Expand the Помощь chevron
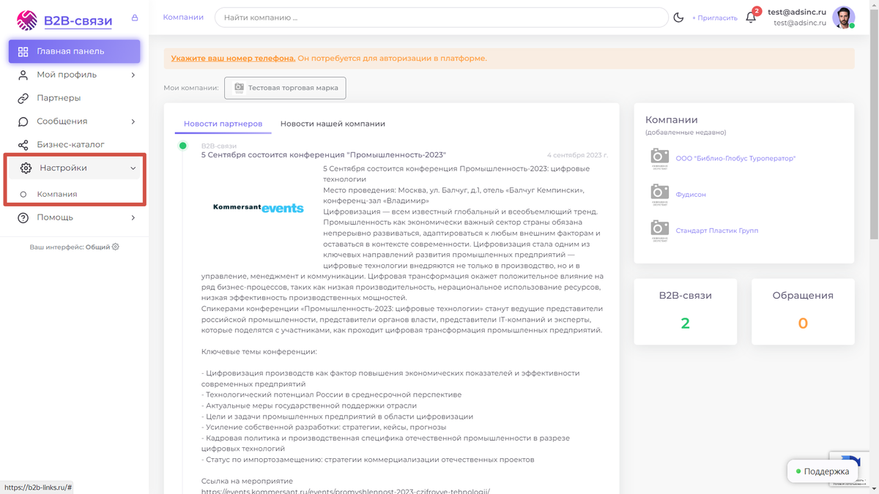The image size is (879, 494). tap(133, 217)
